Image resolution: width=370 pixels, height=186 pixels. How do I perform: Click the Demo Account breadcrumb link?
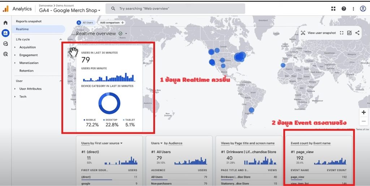point(65,5)
